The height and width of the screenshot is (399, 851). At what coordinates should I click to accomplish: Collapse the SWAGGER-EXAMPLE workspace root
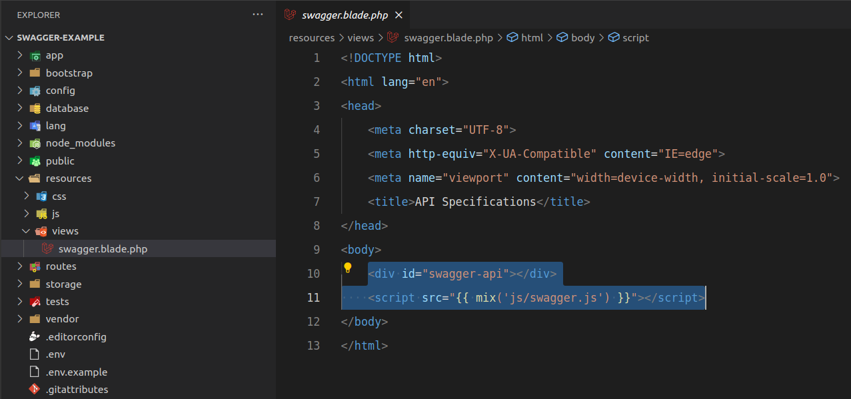point(9,37)
